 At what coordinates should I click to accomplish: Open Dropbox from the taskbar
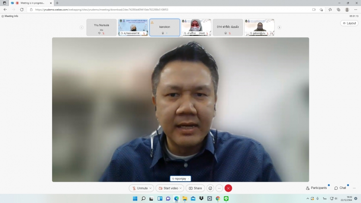point(201,199)
